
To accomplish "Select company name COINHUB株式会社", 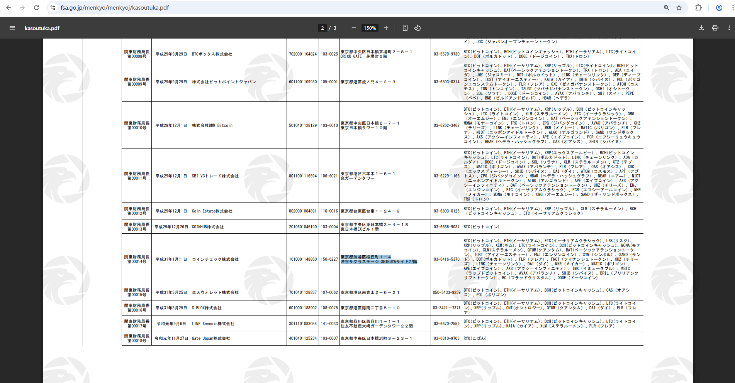I will pyautogui.click(x=208, y=227).
